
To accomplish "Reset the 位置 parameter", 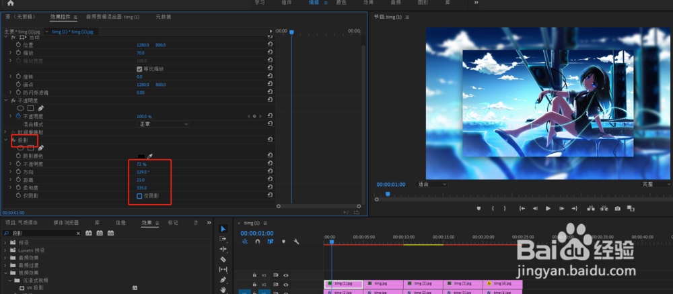I will (x=270, y=44).
